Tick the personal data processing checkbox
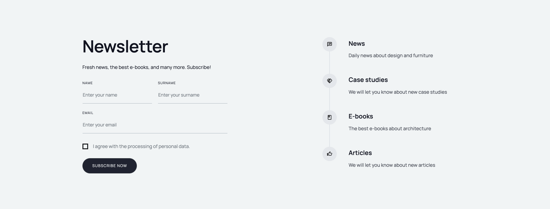This screenshot has width=550, height=209. [85, 146]
